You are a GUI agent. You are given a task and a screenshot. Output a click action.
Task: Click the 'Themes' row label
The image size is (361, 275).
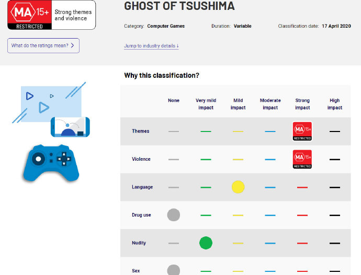[x=140, y=131]
